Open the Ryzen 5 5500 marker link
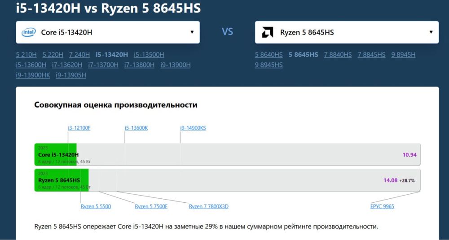 click(x=96, y=206)
